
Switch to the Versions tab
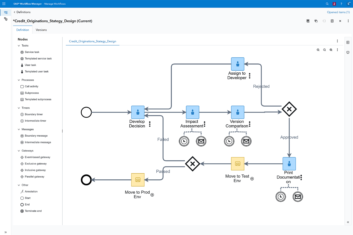coord(41,30)
